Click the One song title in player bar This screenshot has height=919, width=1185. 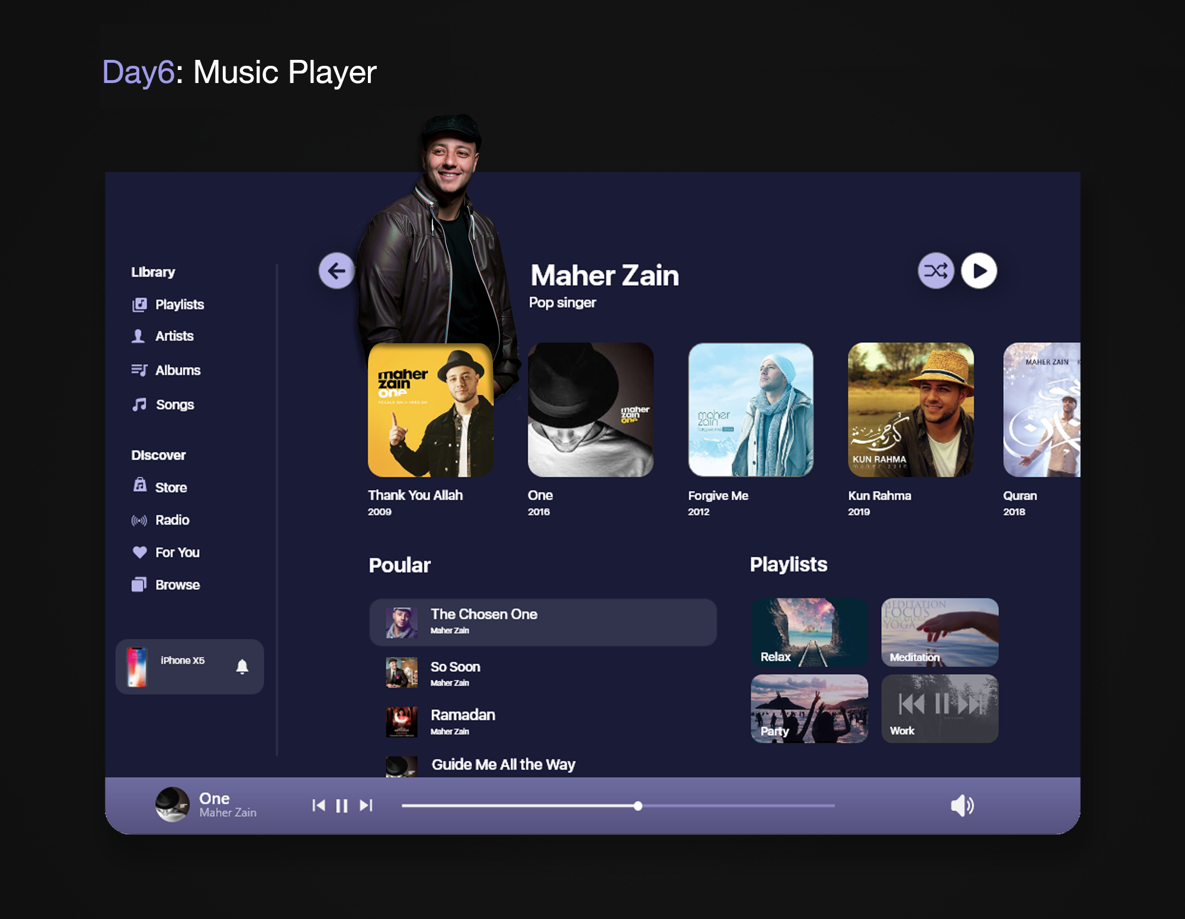pyautogui.click(x=214, y=798)
